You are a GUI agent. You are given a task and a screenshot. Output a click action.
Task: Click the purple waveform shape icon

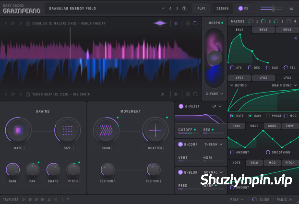pos(160,23)
